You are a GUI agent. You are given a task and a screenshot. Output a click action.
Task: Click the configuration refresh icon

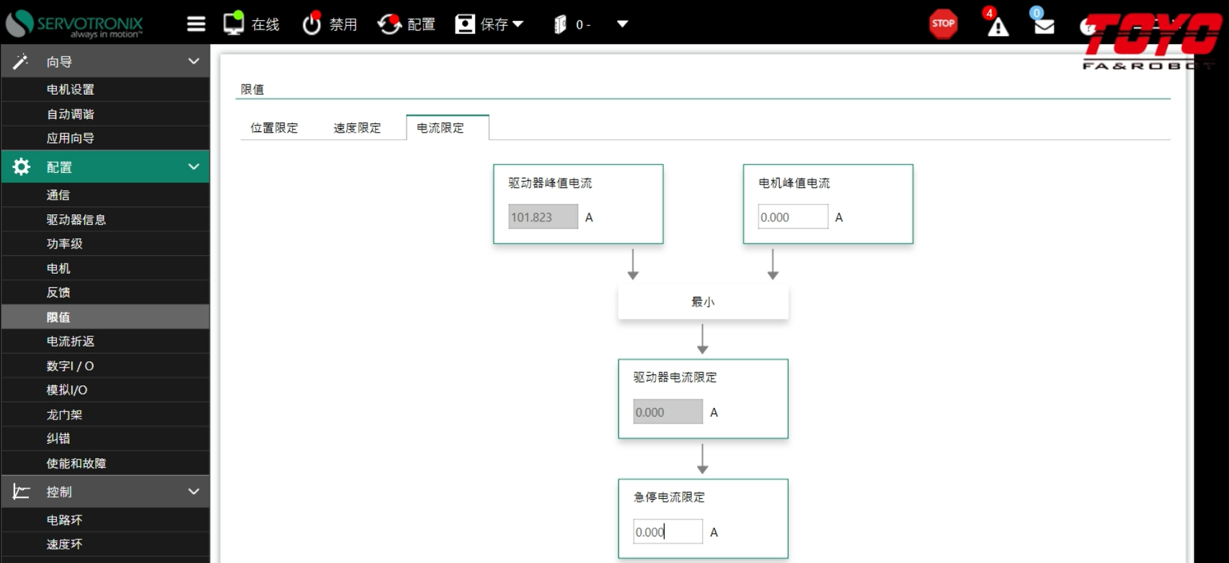coord(389,24)
